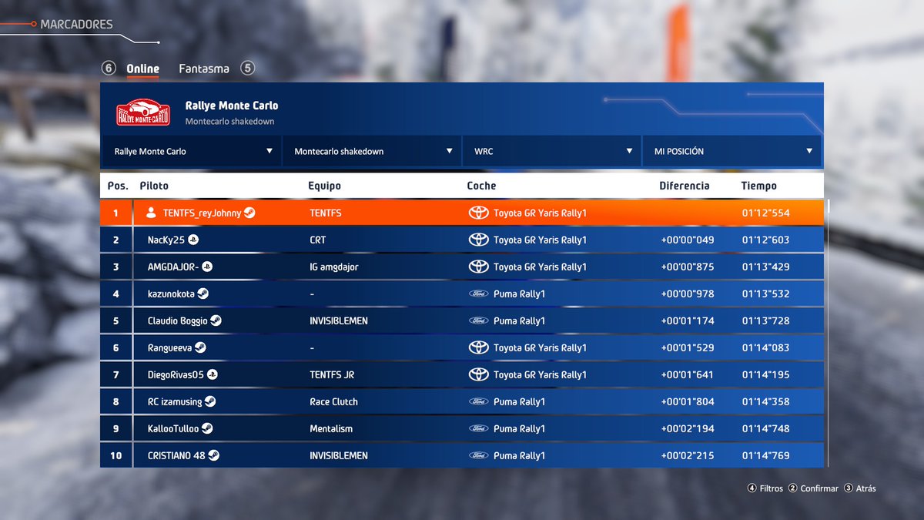This screenshot has width=924, height=520.
Task: Open the Montecarlo shakedown stage dropdown
Action: coord(371,151)
